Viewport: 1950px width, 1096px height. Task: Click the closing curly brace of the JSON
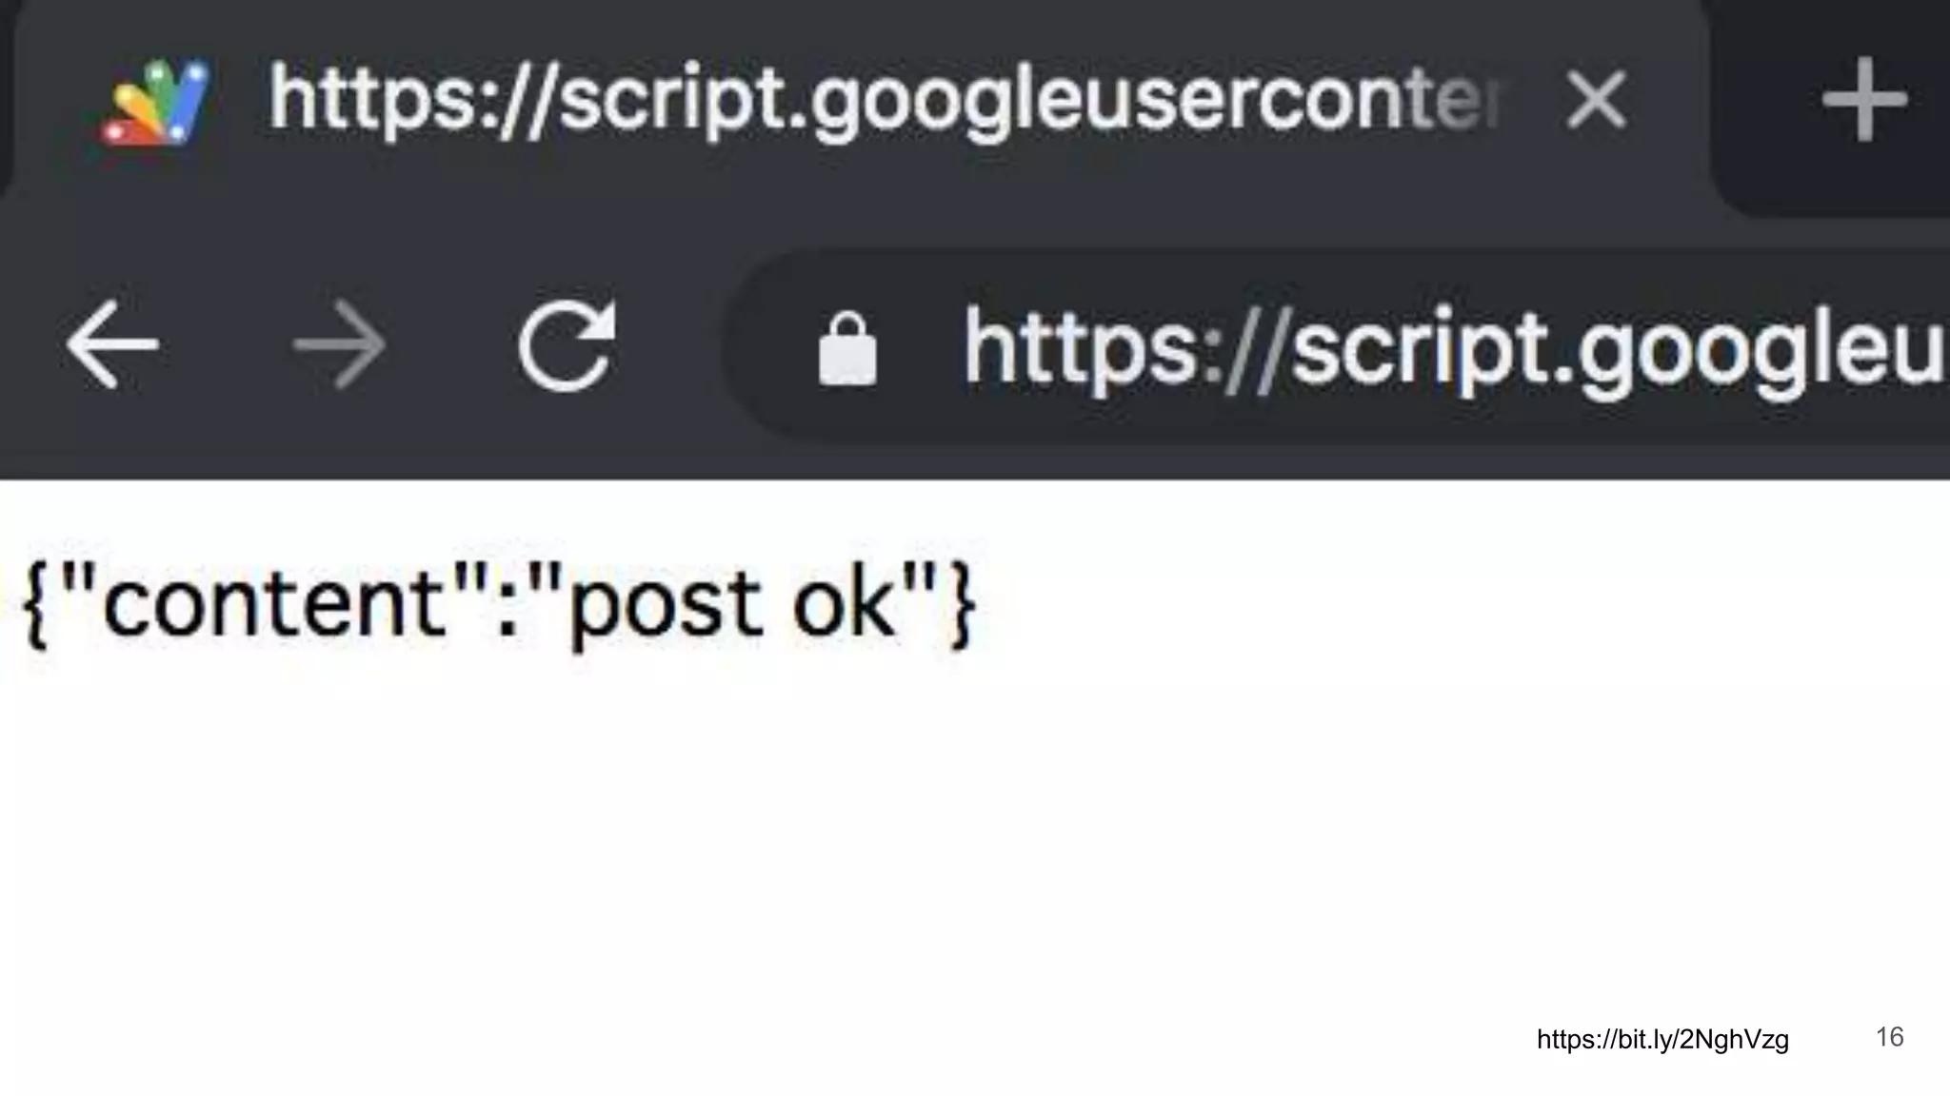961,605
